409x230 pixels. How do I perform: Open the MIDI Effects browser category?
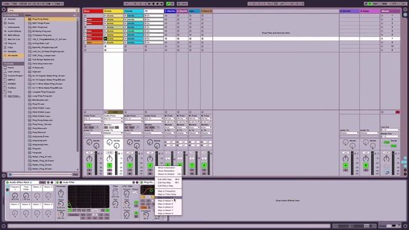[13, 35]
